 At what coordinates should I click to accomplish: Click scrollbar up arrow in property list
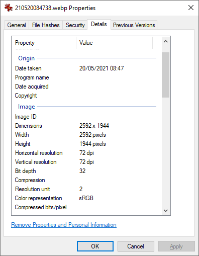165,41
